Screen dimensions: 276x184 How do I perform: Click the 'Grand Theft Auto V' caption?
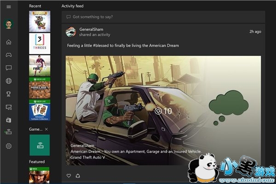click(x=88, y=157)
